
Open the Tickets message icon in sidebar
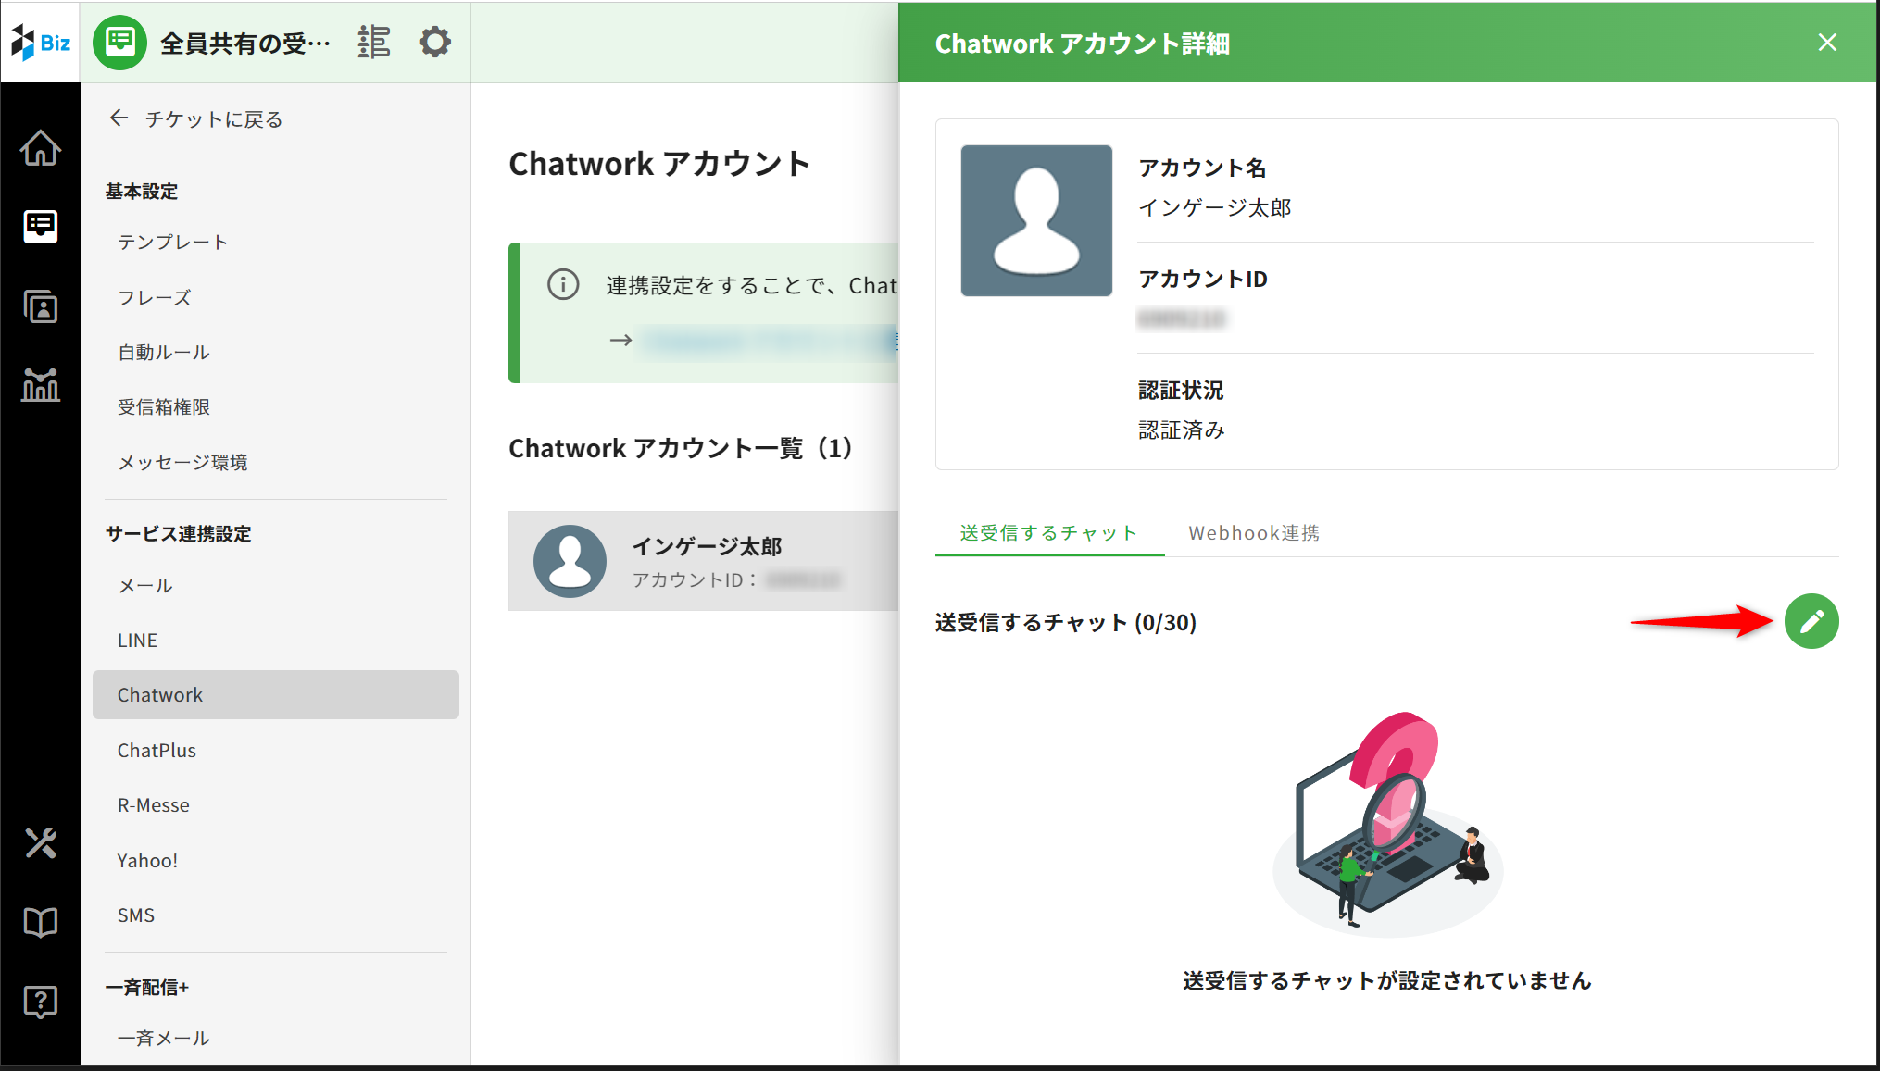(x=41, y=227)
